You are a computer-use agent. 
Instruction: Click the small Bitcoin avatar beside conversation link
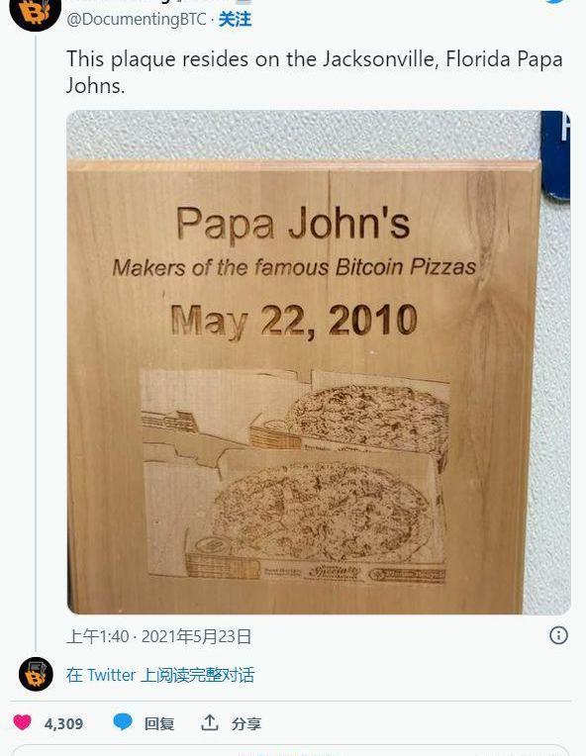36,674
